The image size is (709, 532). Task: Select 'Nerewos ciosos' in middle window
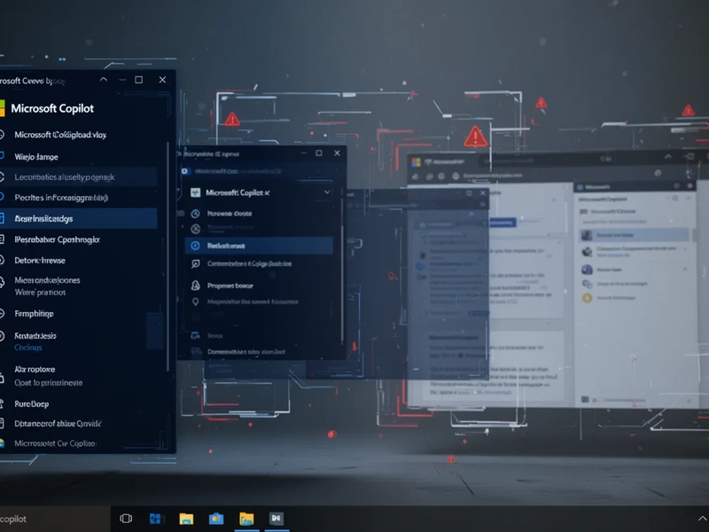[x=230, y=214]
